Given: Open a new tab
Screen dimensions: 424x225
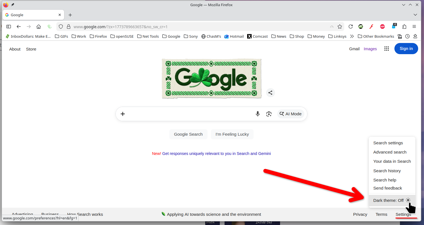Looking at the screenshot, I should click(x=70, y=15).
